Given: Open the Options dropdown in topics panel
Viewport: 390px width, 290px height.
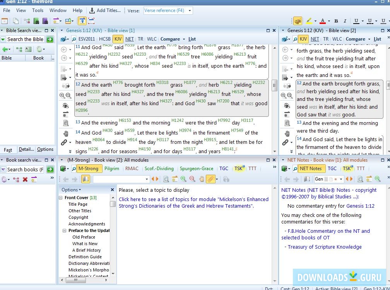Looking at the screenshot, I should tap(71, 190).
